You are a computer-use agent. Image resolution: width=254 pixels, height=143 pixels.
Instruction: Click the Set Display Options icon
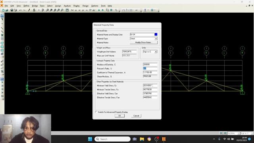click(111, 10)
